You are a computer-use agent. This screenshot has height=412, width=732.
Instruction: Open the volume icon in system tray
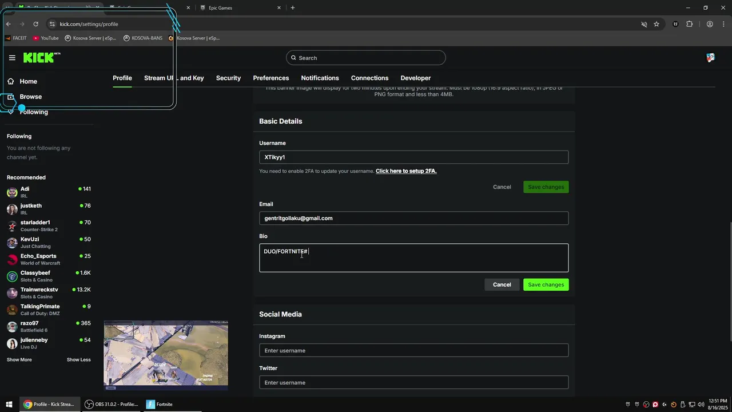pyautogui.click(x=701, y=405)
